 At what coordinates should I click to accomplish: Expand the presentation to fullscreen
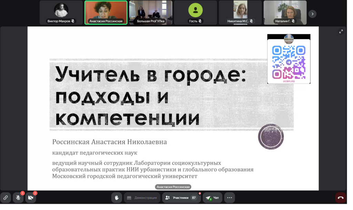pyautogui.click(x=341, y=31)
